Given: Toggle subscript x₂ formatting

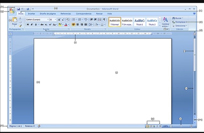Looking at the screenshot, I should point(46,24).
